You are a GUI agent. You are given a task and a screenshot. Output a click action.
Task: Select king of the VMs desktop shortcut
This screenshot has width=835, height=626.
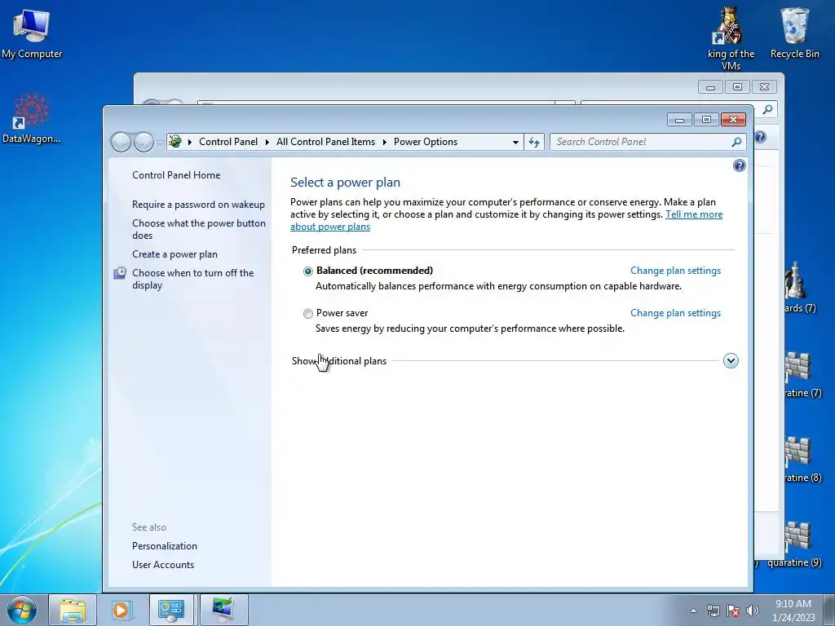coord(731,38)
